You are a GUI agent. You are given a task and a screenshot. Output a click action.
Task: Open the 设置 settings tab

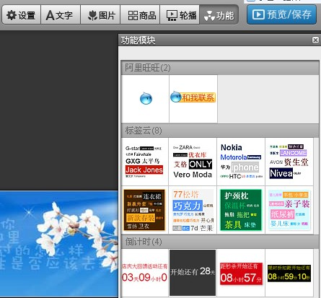(21, 15)
